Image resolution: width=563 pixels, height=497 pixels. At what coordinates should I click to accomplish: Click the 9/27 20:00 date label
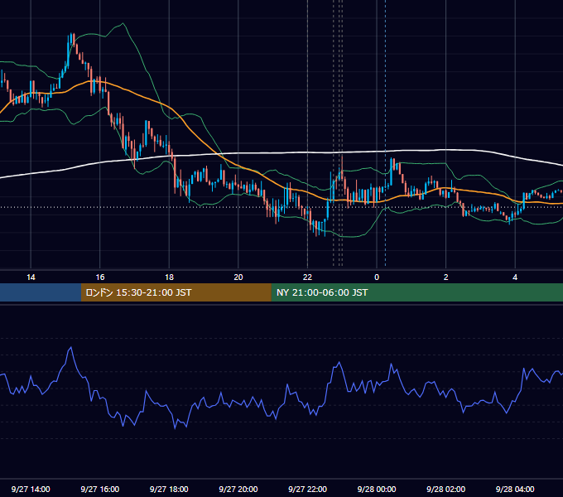pyautogui.click(x=238, y=489)
